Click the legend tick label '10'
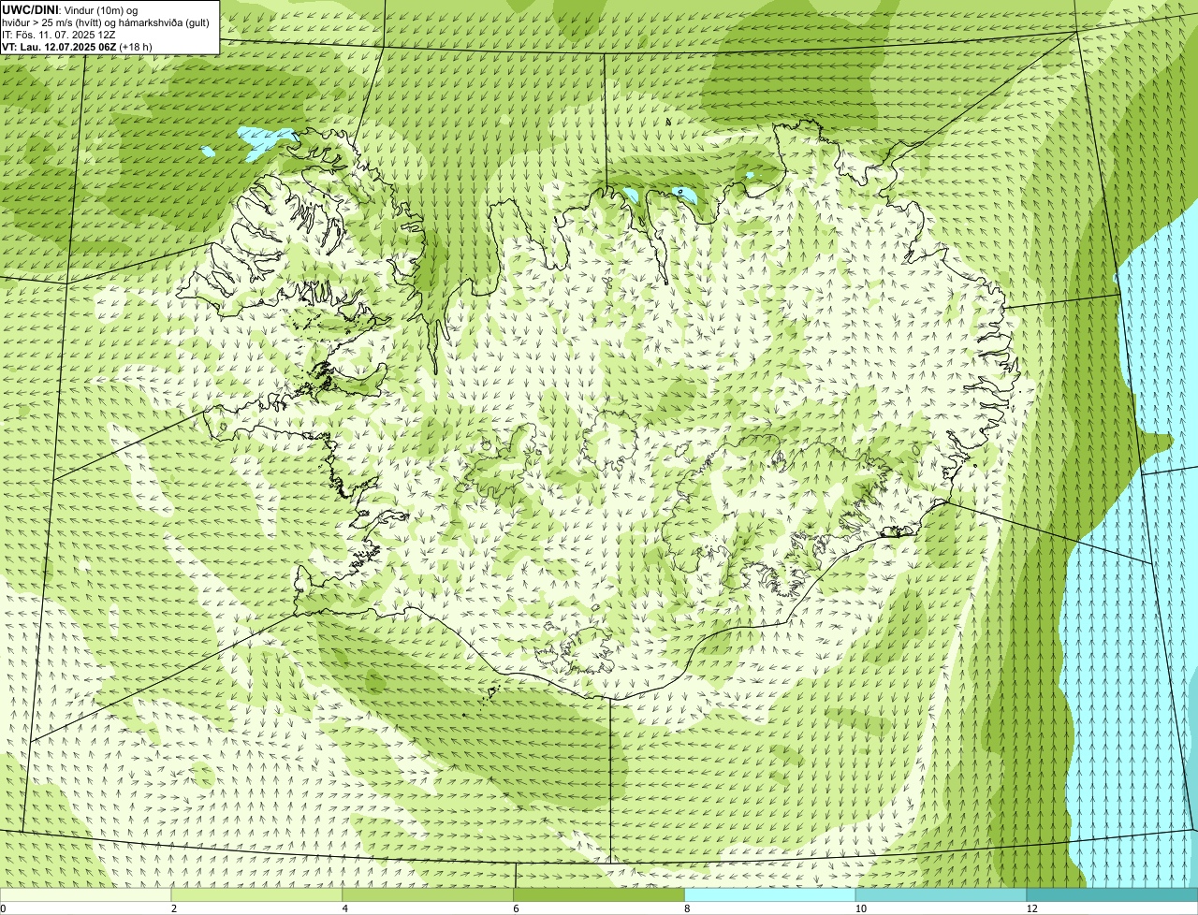Viewport: 1198px width, 915px height. [860, 908]
